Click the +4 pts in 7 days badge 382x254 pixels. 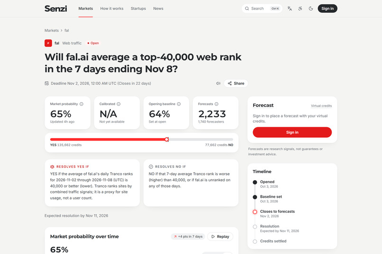(188, 236)
